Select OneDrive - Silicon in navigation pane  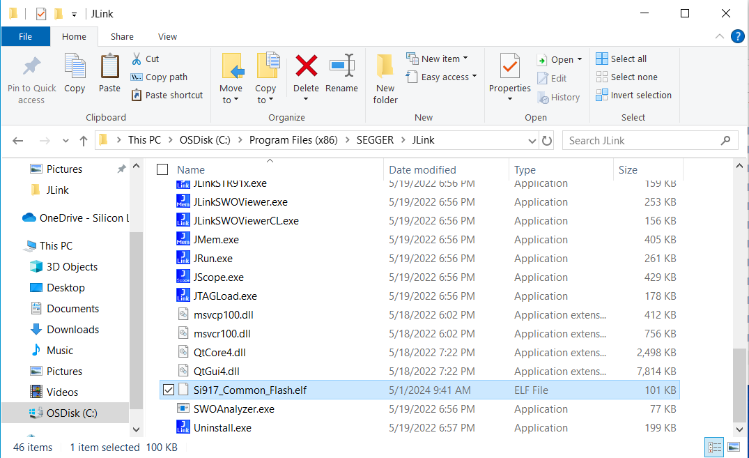tap(77, 218)
